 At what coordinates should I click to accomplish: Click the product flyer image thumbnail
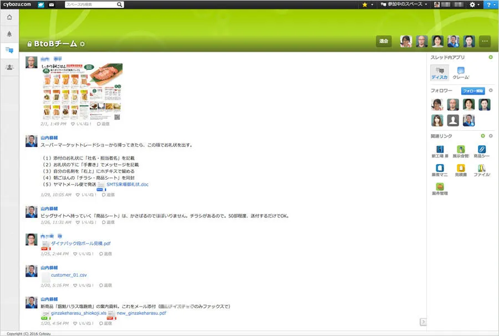[82, 91]
